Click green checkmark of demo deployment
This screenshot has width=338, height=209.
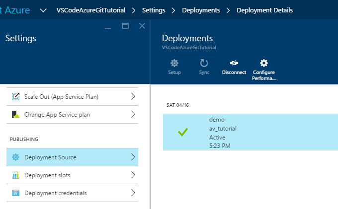tap(183, 132)
